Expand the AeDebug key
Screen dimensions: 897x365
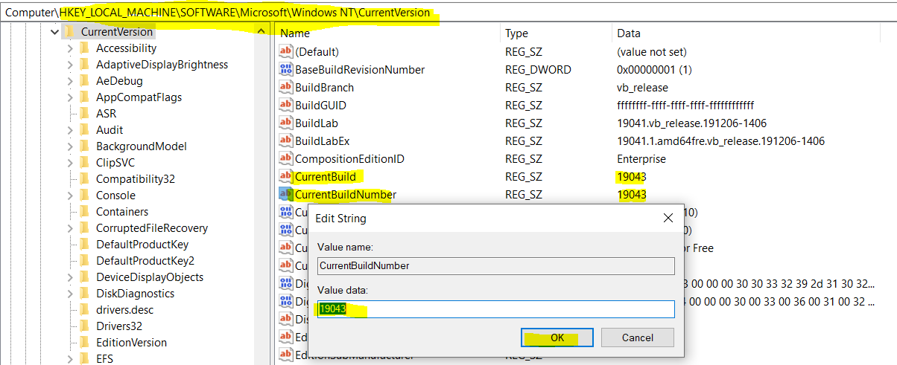click(70, 81)
